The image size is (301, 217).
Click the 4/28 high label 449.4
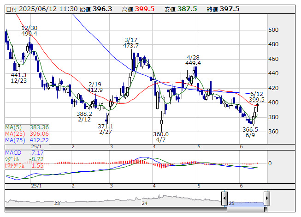(x=193, y=63)
